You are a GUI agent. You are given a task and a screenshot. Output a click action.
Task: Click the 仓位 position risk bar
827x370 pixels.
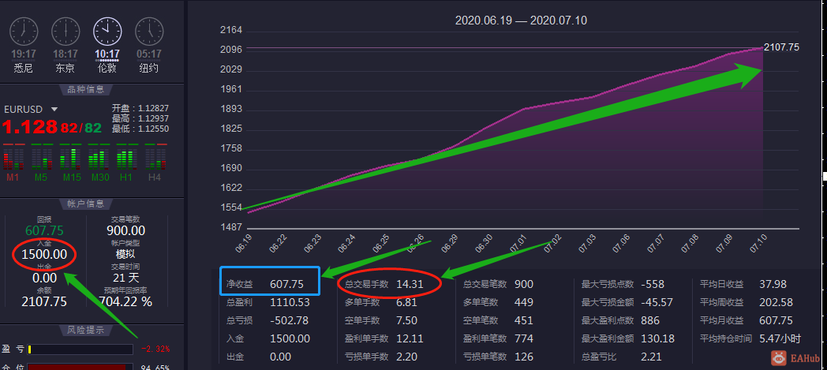80,367
